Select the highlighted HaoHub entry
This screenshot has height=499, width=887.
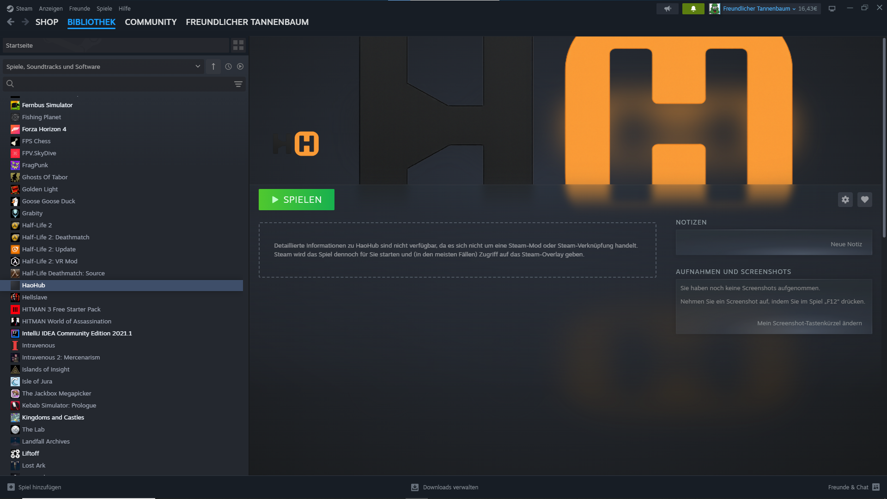coord(122,286)
